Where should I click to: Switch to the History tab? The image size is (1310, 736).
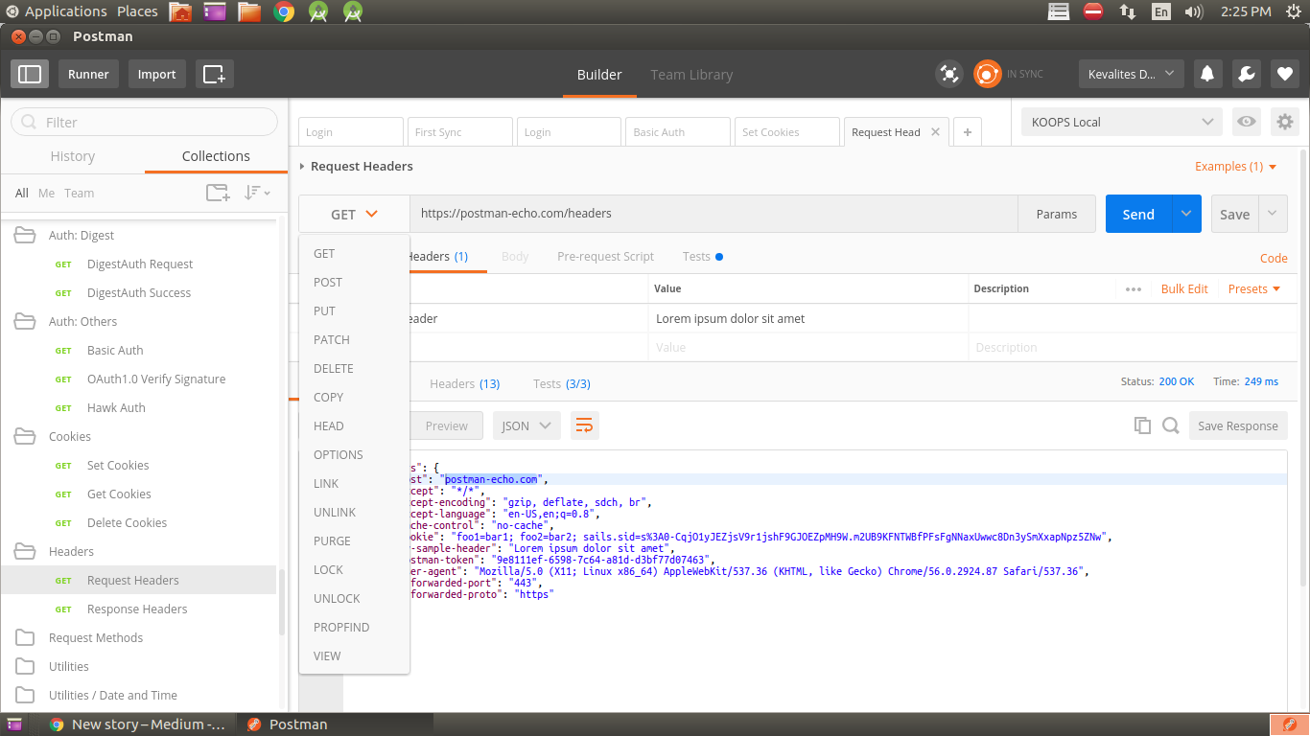pyautogui.click(x=73, y=156)
